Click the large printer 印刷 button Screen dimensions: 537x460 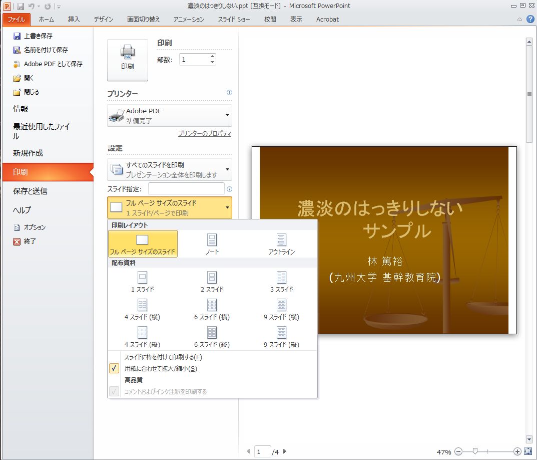[x=128, y=60]
